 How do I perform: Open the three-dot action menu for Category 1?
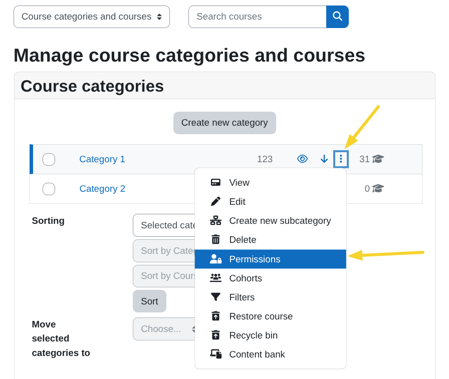pos(341,159)
